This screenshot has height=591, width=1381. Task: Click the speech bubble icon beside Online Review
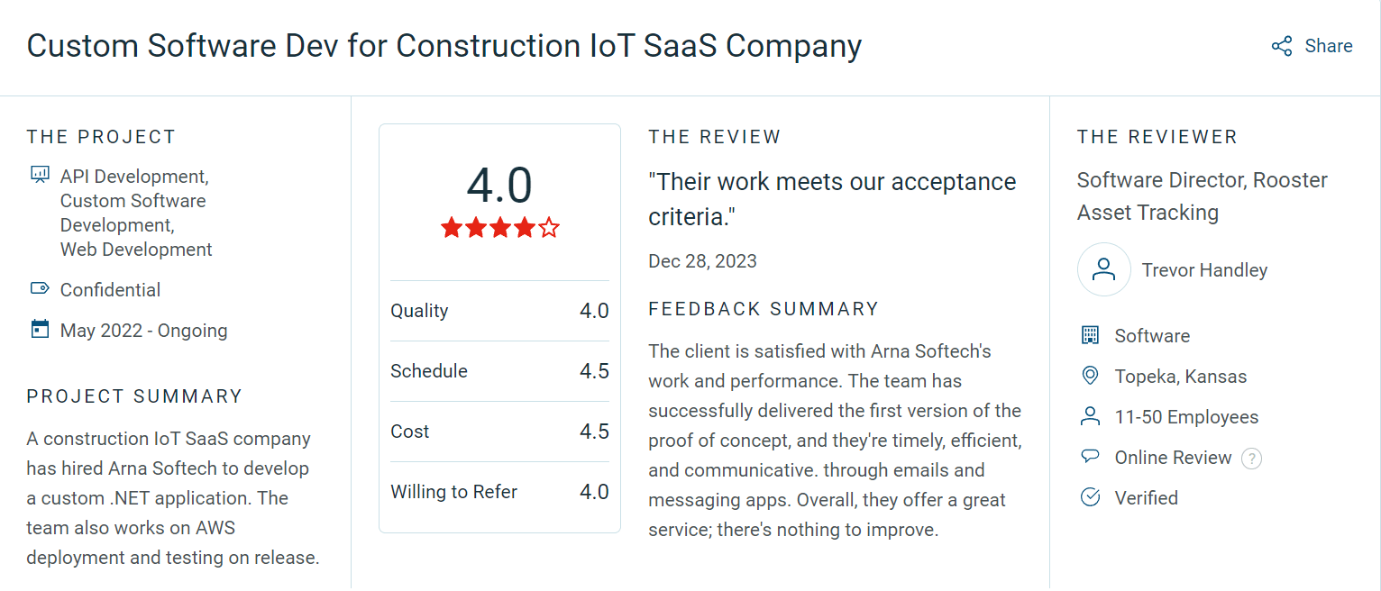1090,457
